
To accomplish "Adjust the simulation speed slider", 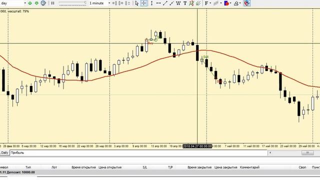I will coord(72,3).
